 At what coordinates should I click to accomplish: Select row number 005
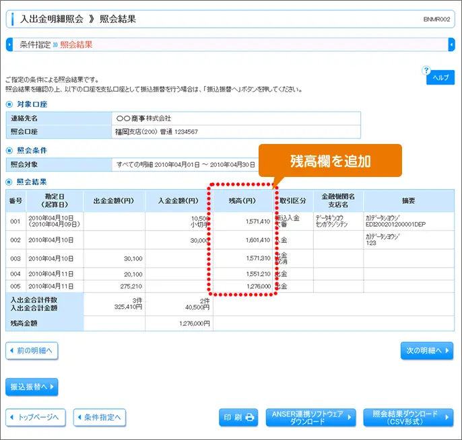point(15,287)
